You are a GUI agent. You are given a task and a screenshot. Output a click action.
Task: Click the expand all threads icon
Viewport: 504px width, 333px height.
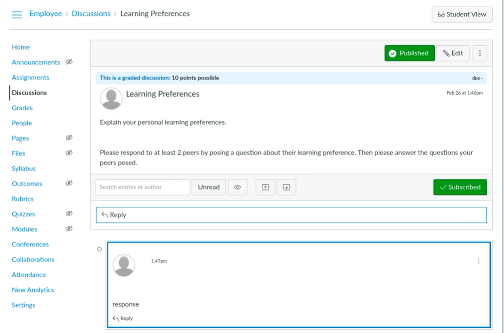point(286,187)
